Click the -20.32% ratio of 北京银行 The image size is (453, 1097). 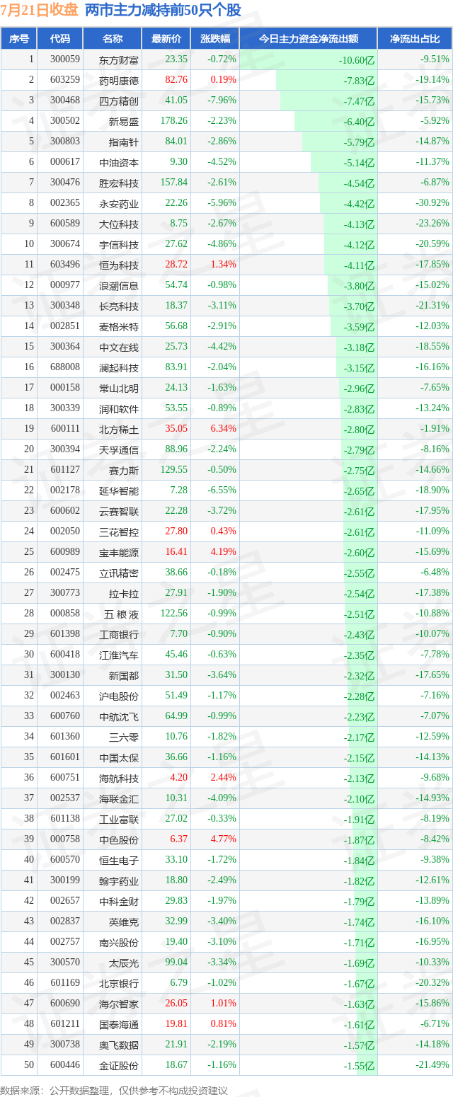tap(434, 983)
